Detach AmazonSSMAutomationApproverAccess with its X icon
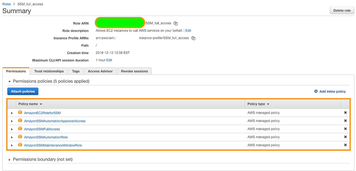Viewport: 356px width, 171px height. point(345,121)
